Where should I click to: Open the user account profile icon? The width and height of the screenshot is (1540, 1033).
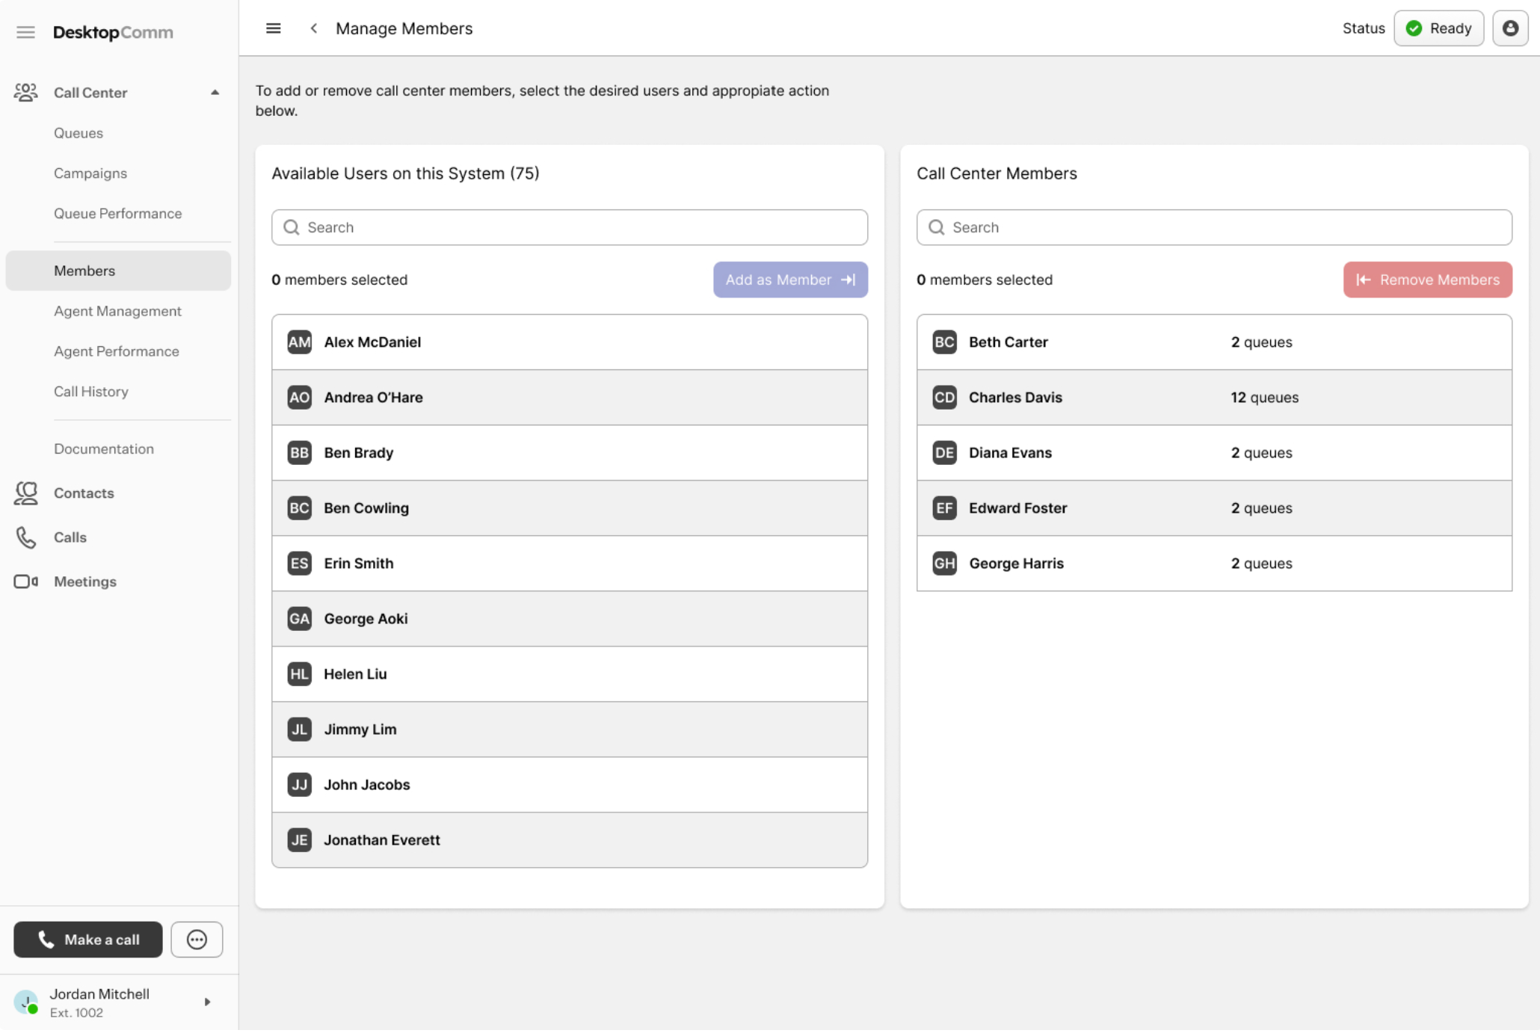[1510, 28]
